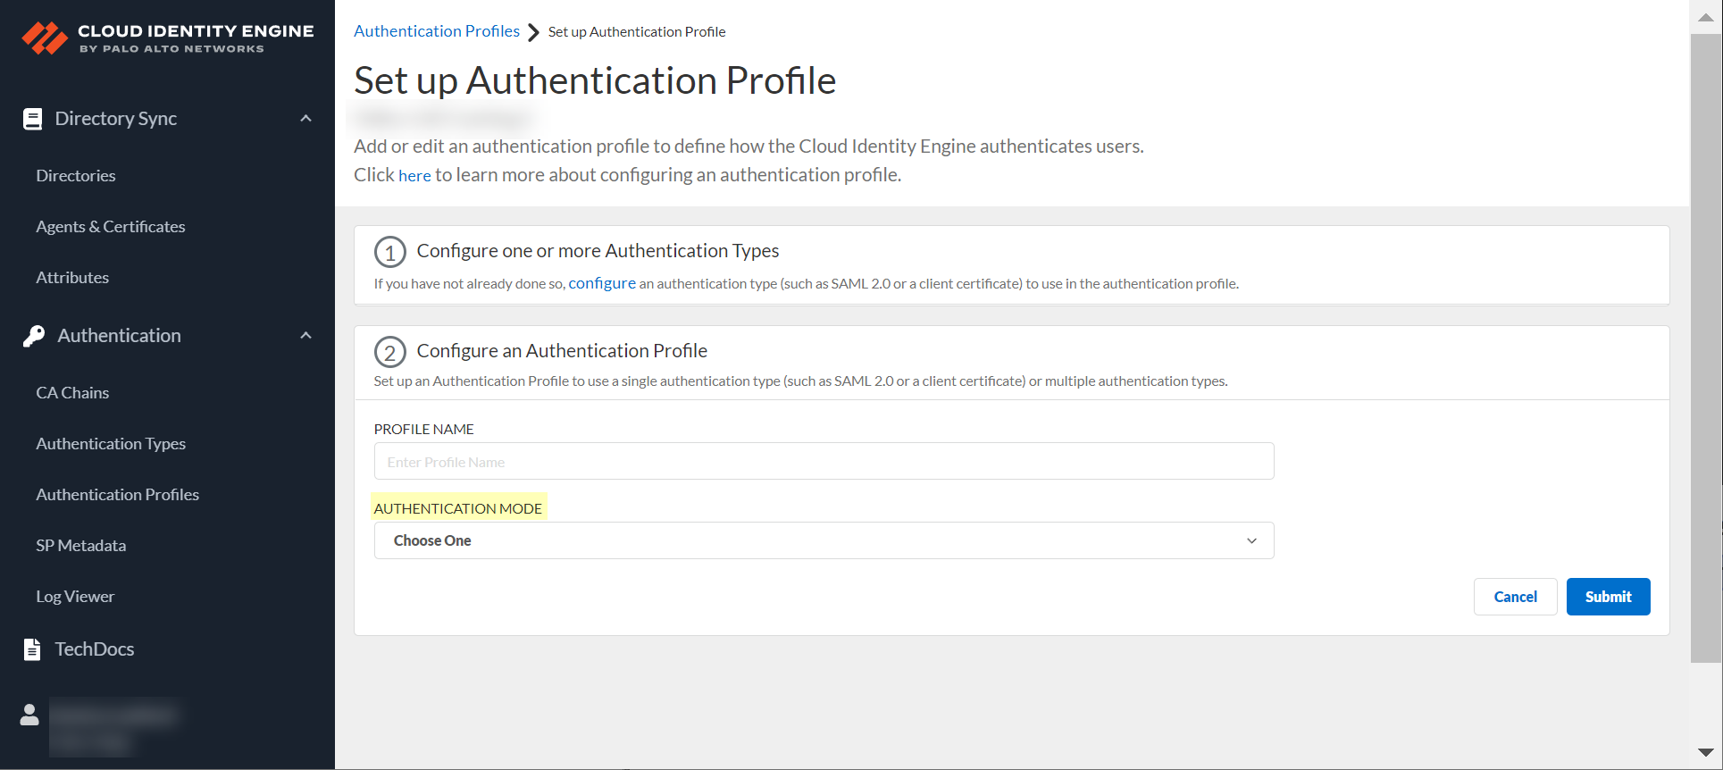
Task: Click the Authentication Profiles breadcrumb link
Action: point(437,31)
